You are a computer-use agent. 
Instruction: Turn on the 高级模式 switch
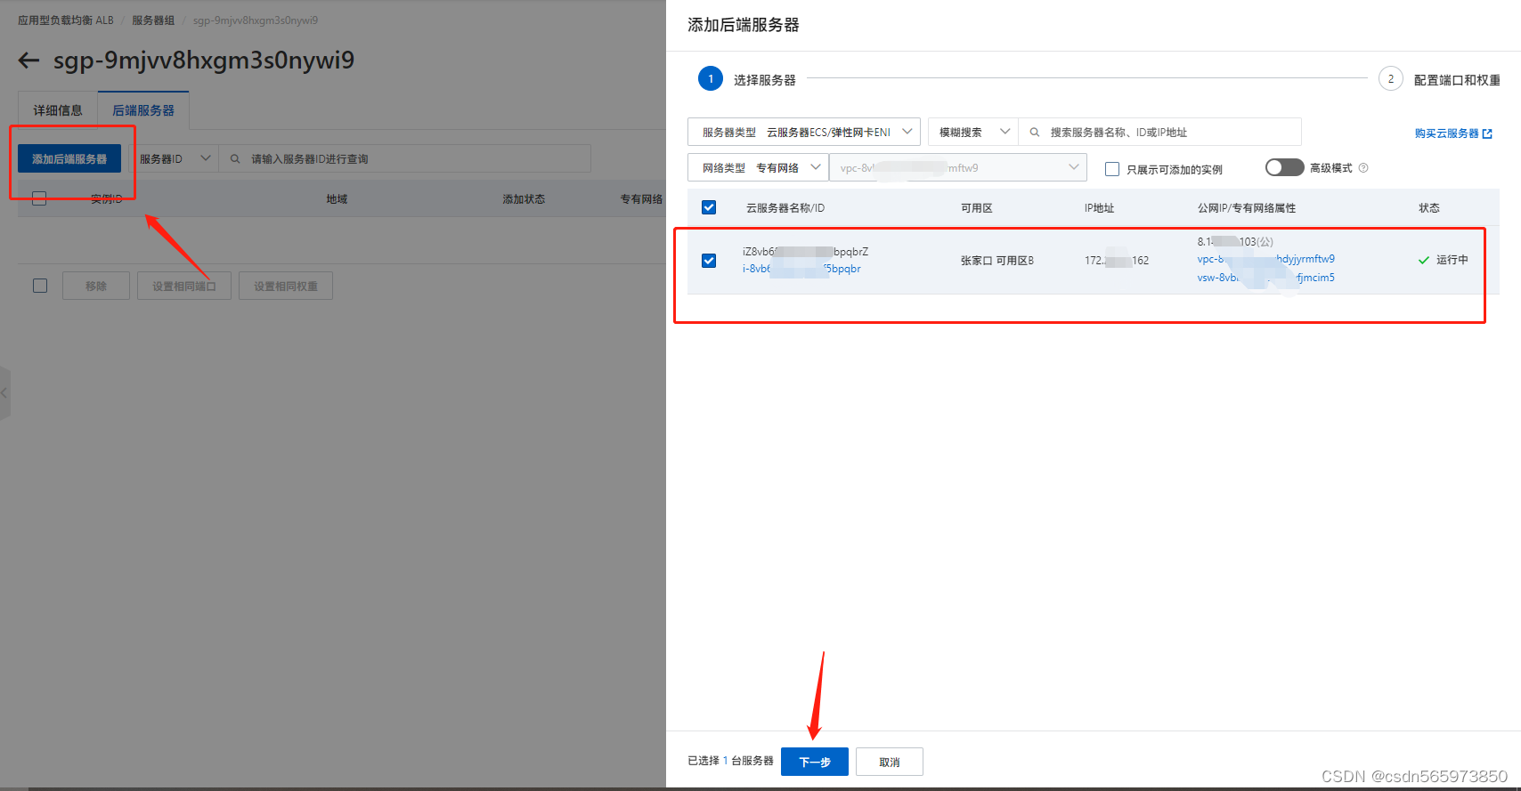point(1284,167)
